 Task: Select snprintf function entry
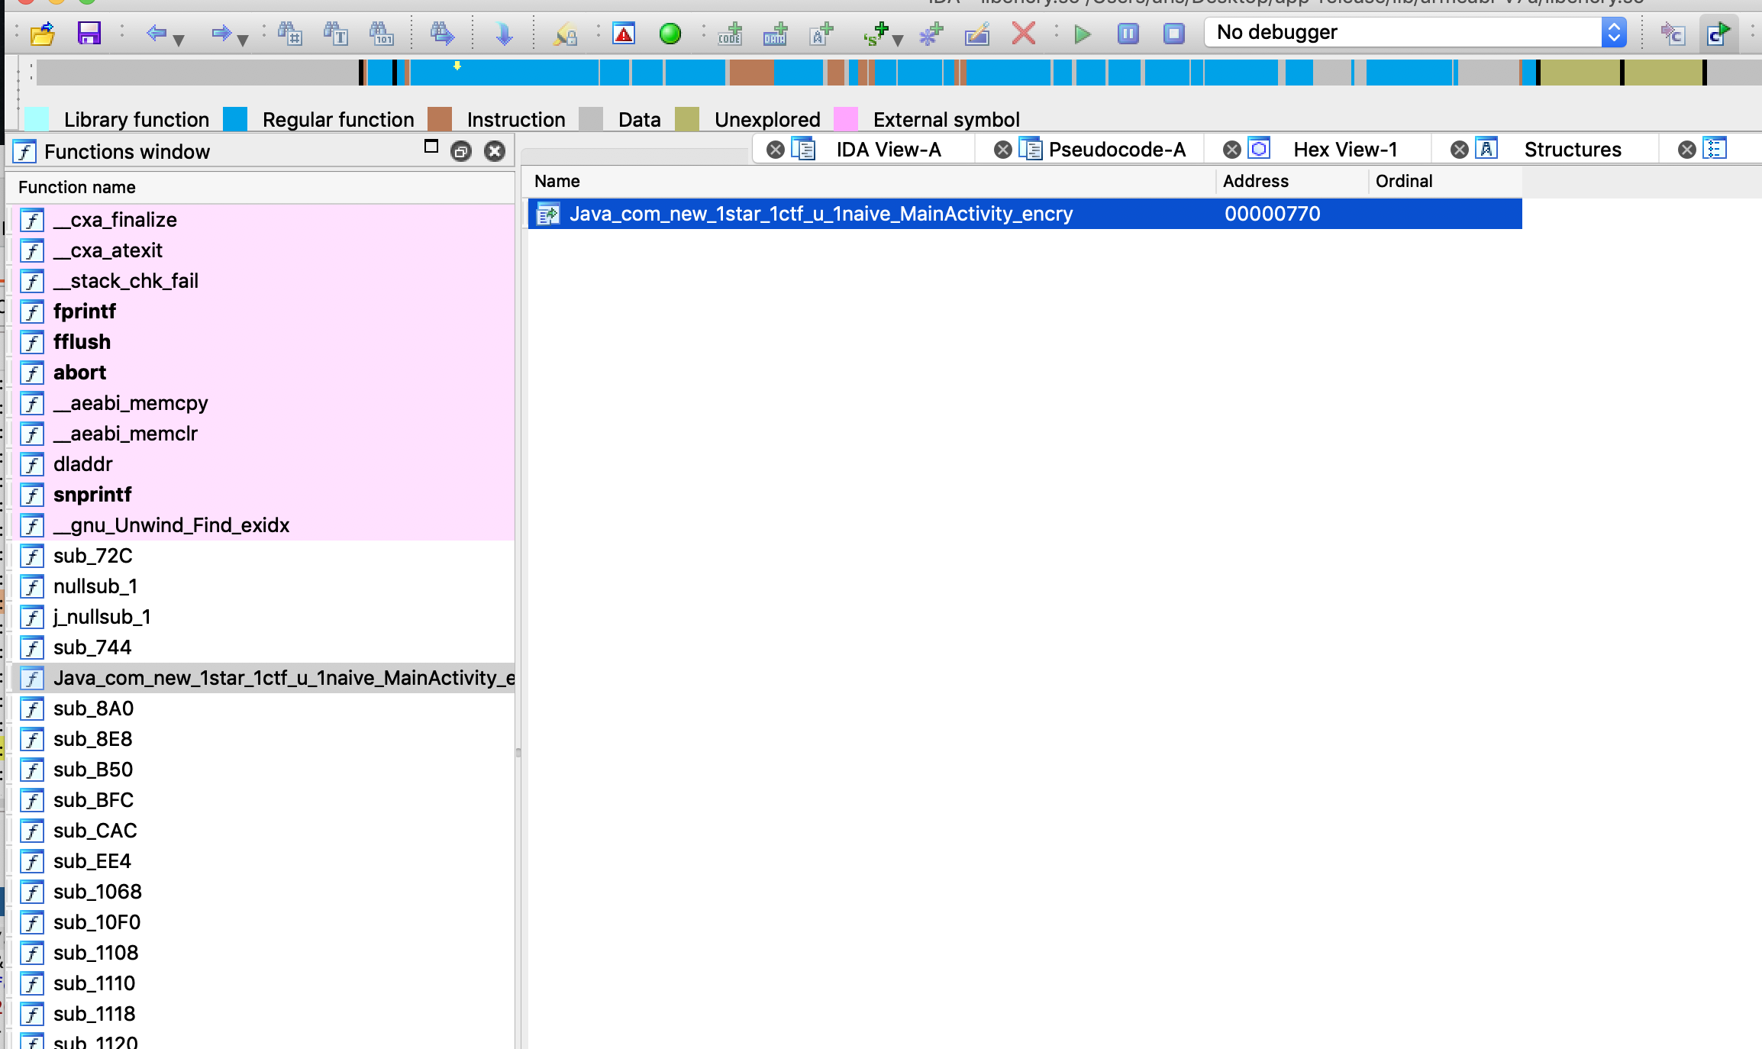(261, 495)
